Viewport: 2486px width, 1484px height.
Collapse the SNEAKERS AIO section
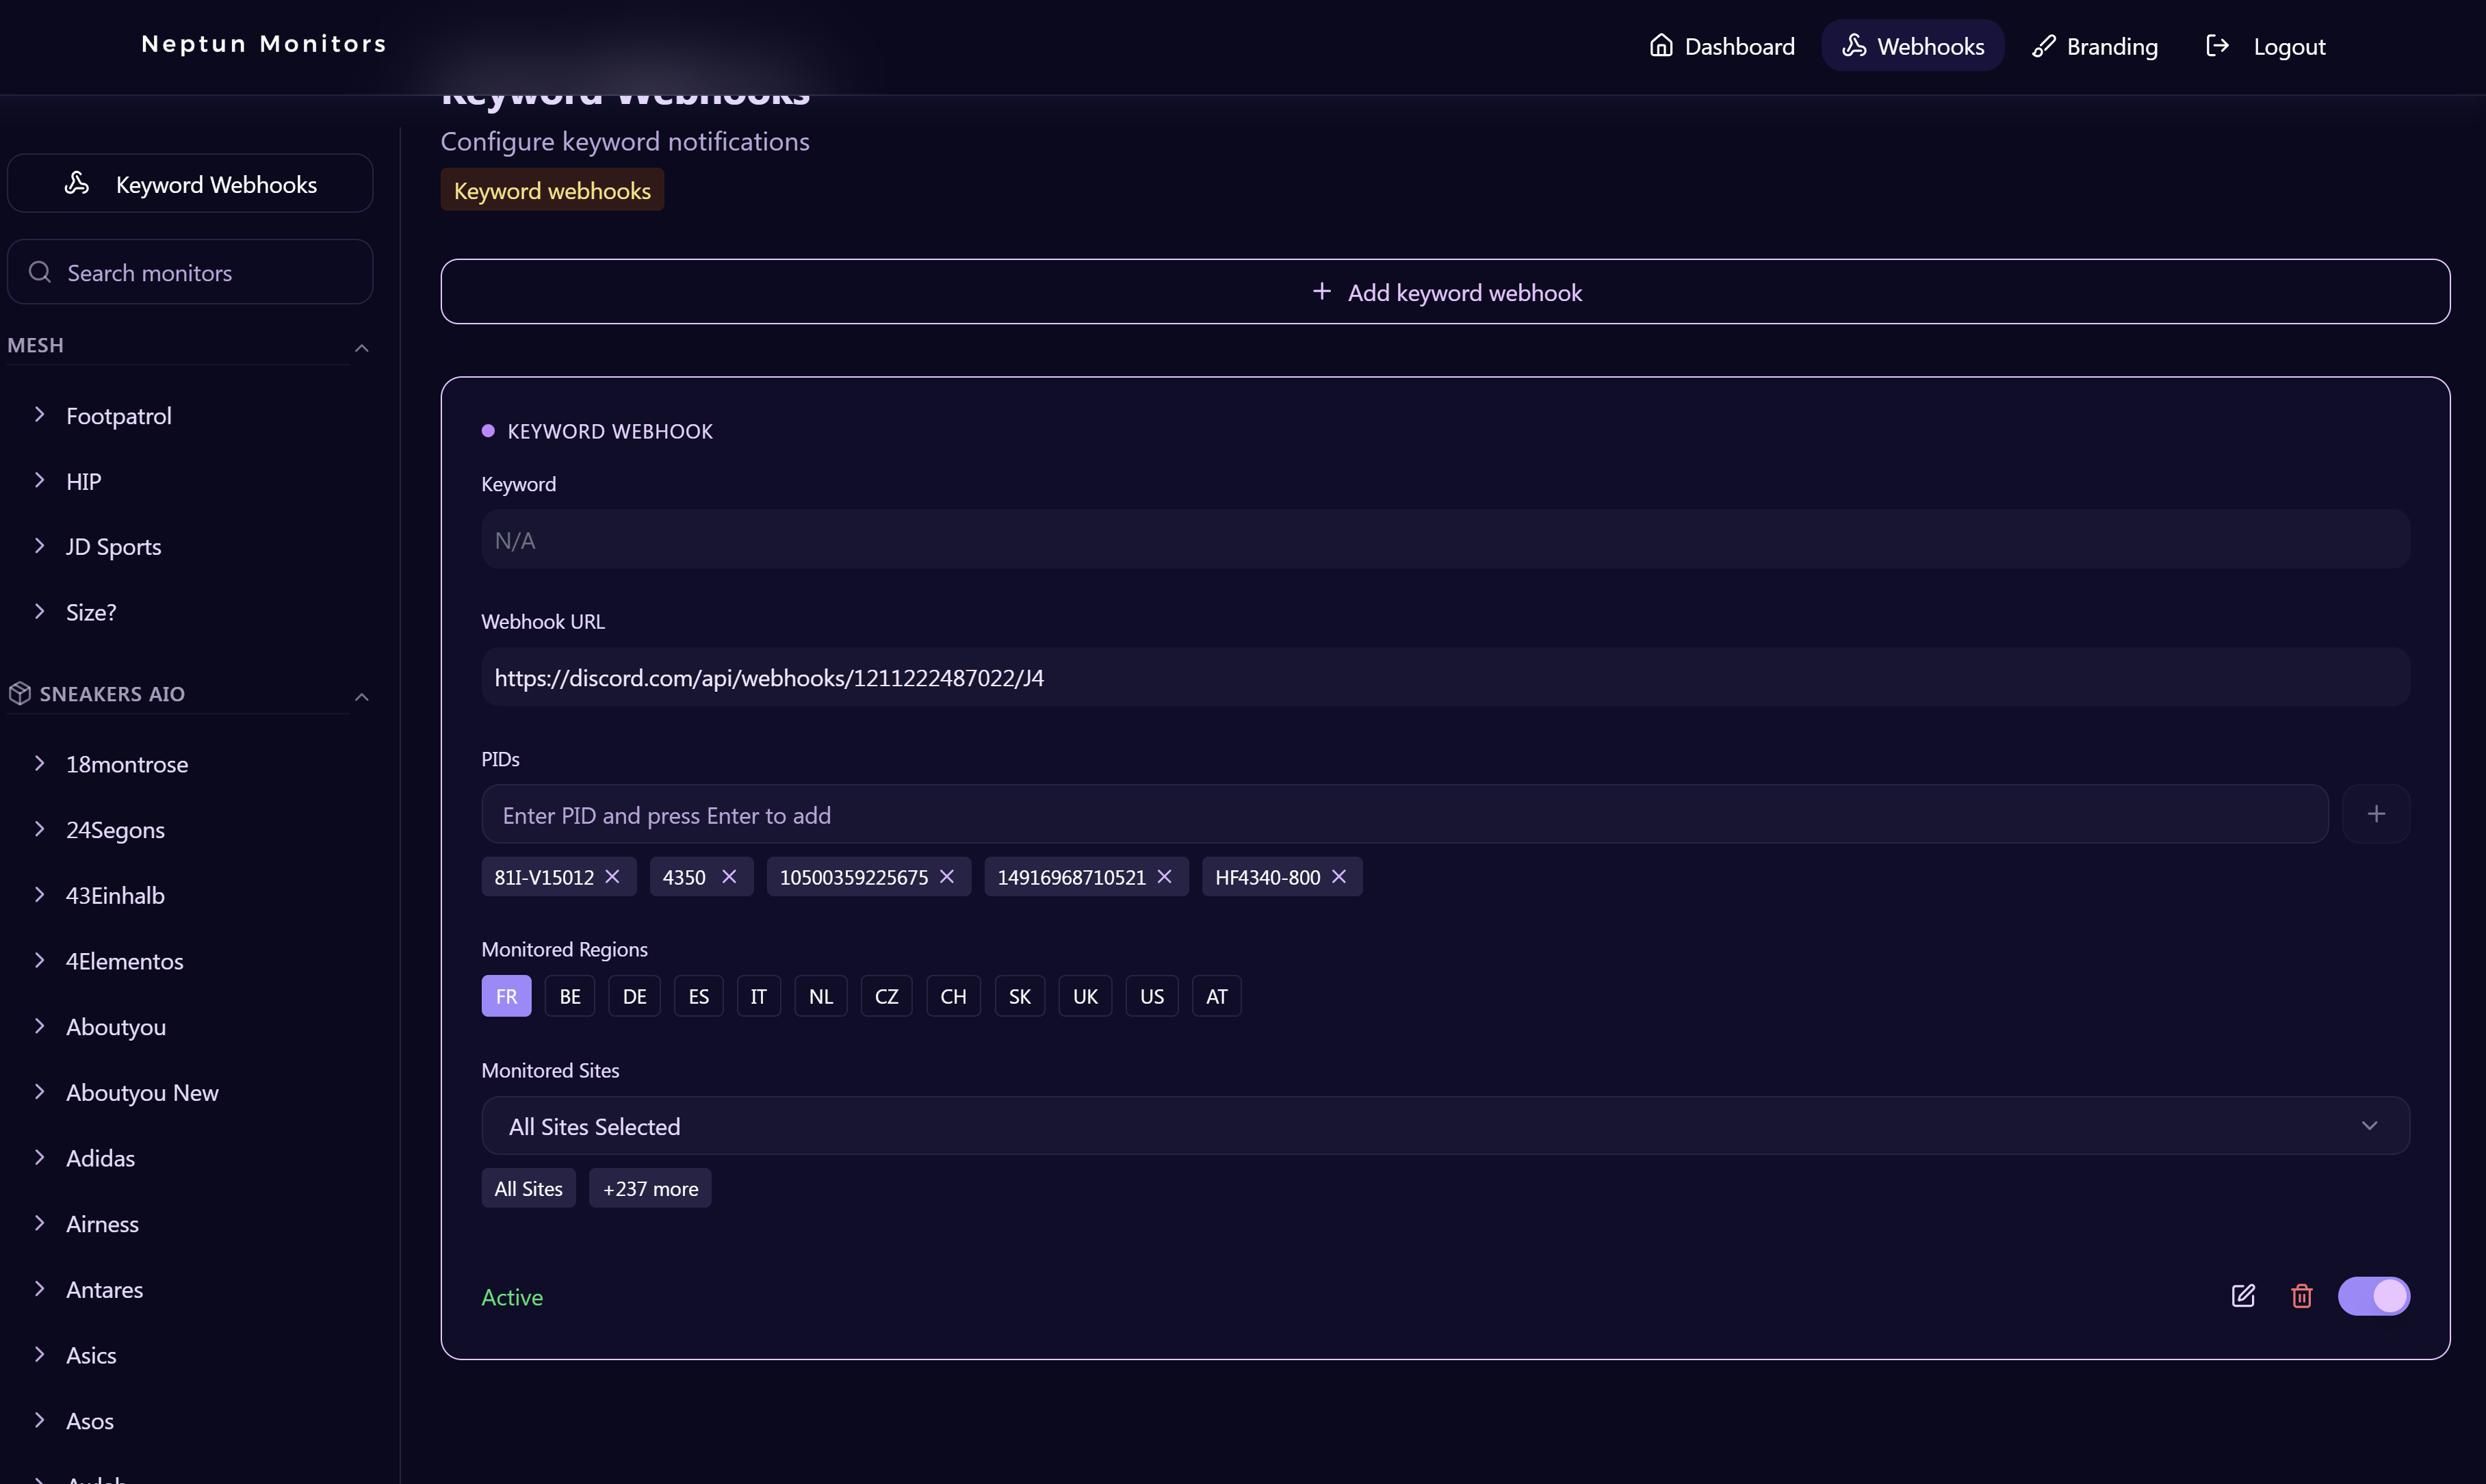(x=362, y=697)
